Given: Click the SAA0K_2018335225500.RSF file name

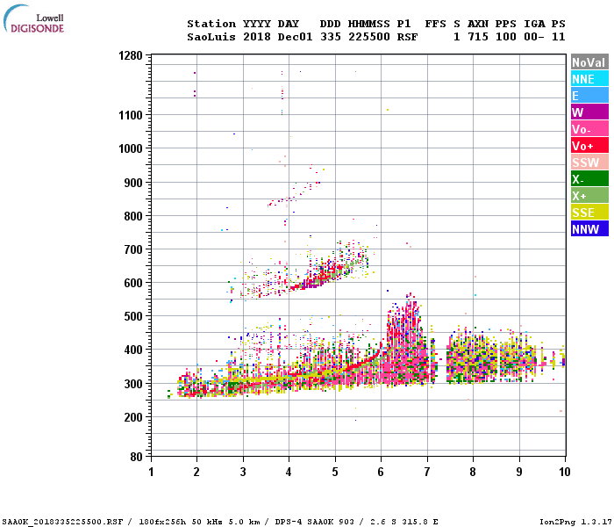Looking at the screenshot, I should point(62,522).
